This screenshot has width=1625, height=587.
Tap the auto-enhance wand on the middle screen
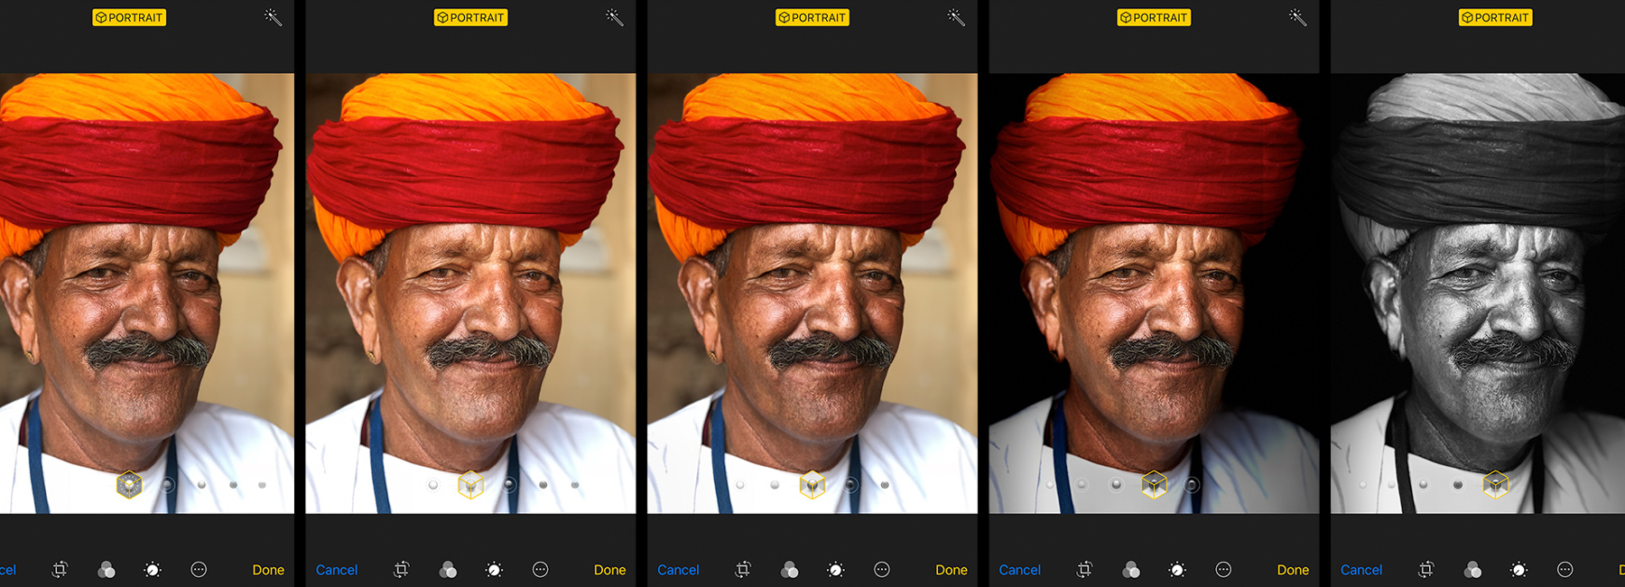(956, 17)
